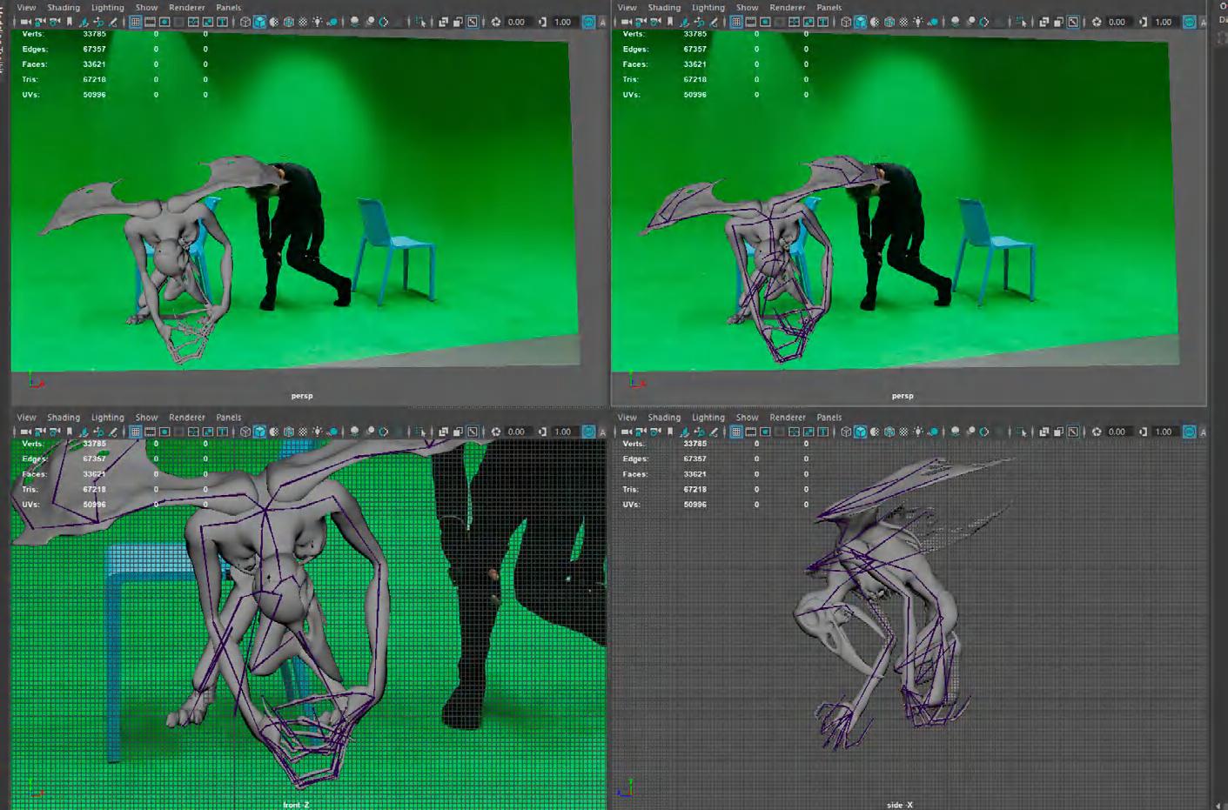Viewport: 1228px width, 810px height.
Task: Toggle X-Ray Active Components in top-right persp panel
Action: [1058, 22]
